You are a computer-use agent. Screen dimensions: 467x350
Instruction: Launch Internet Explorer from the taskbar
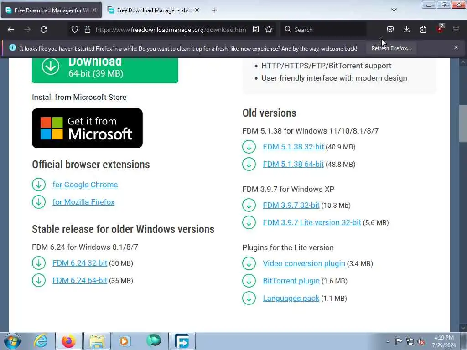pyautogui.click(x=41, y=341)
